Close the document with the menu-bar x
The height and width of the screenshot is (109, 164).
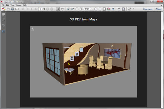(162, 5)
